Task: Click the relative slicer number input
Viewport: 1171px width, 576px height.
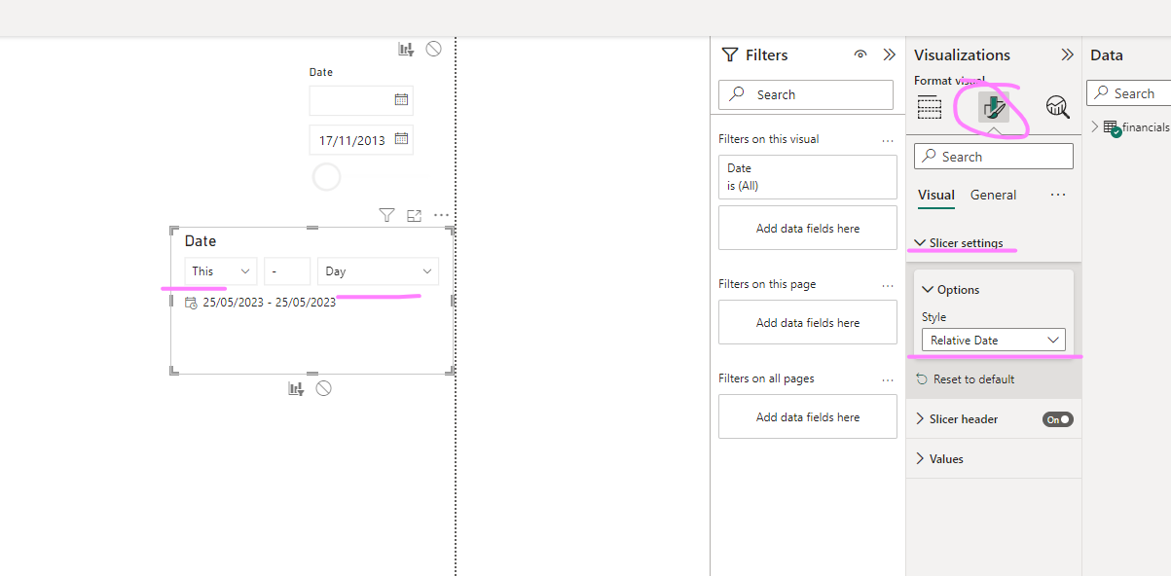Action: click(x=287, y=271)
